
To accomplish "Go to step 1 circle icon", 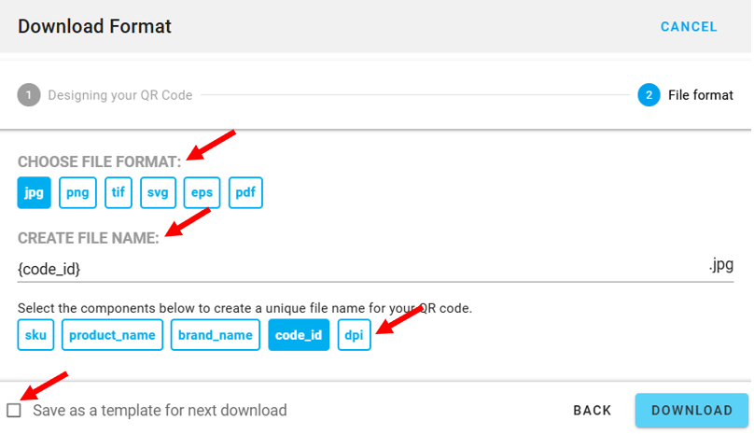I will pos(29,95).
